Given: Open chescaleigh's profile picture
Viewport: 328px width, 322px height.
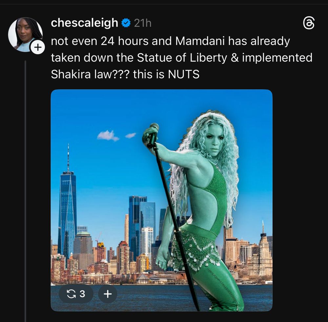Looking at the screenshot, I should 25,34.
